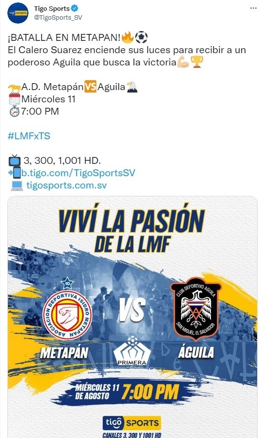The height and width of the screenshot is (438, 264).
Task: Click the trophy emoji in the tweet
Action: [x=197, y=62]
